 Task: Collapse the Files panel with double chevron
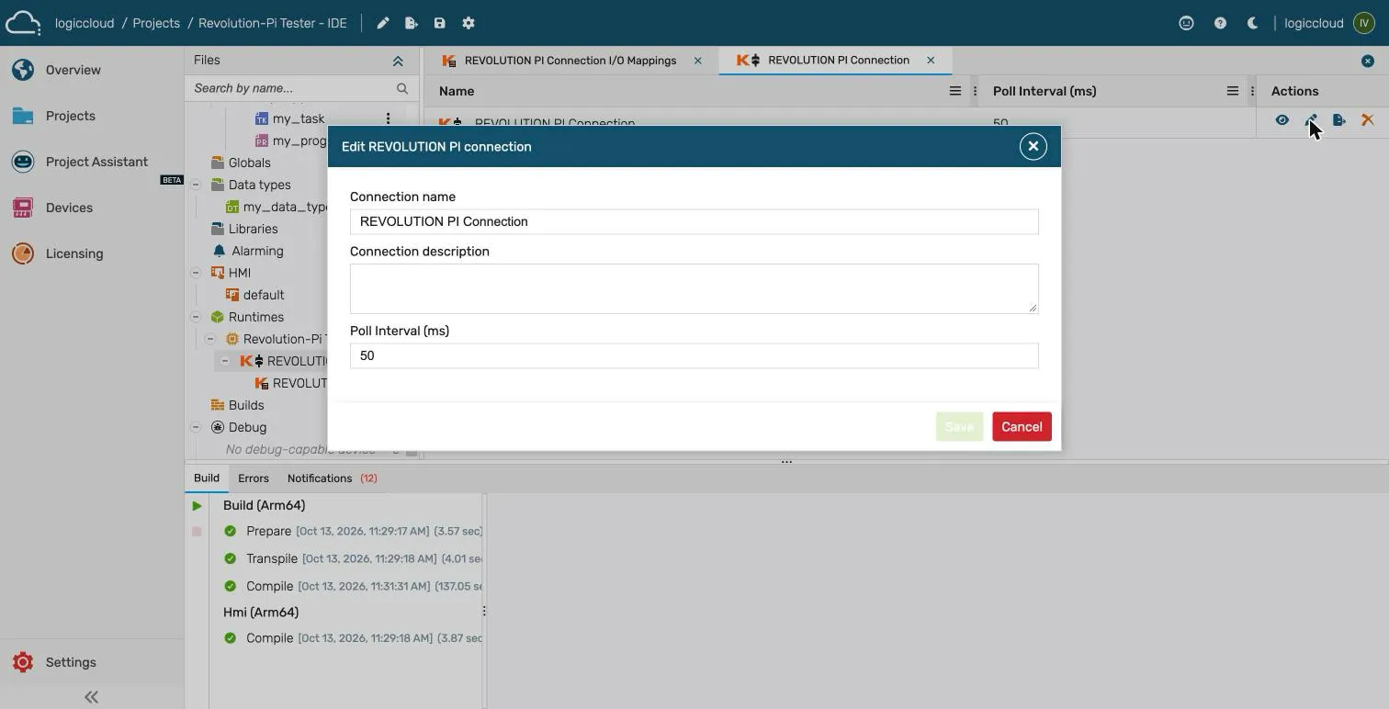[x=398, y=61]
